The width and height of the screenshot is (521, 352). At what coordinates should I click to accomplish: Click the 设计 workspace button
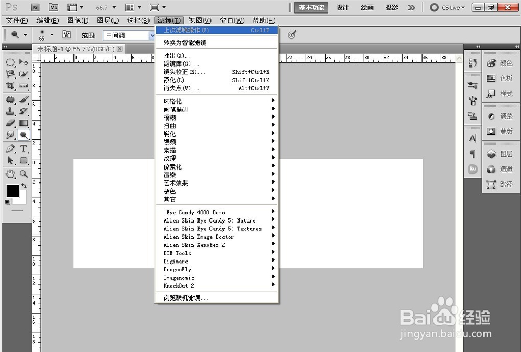(342, 8)
